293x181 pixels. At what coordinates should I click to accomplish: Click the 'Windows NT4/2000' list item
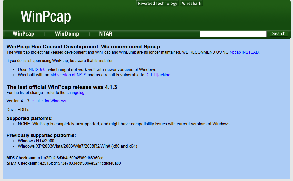point(36,141)
